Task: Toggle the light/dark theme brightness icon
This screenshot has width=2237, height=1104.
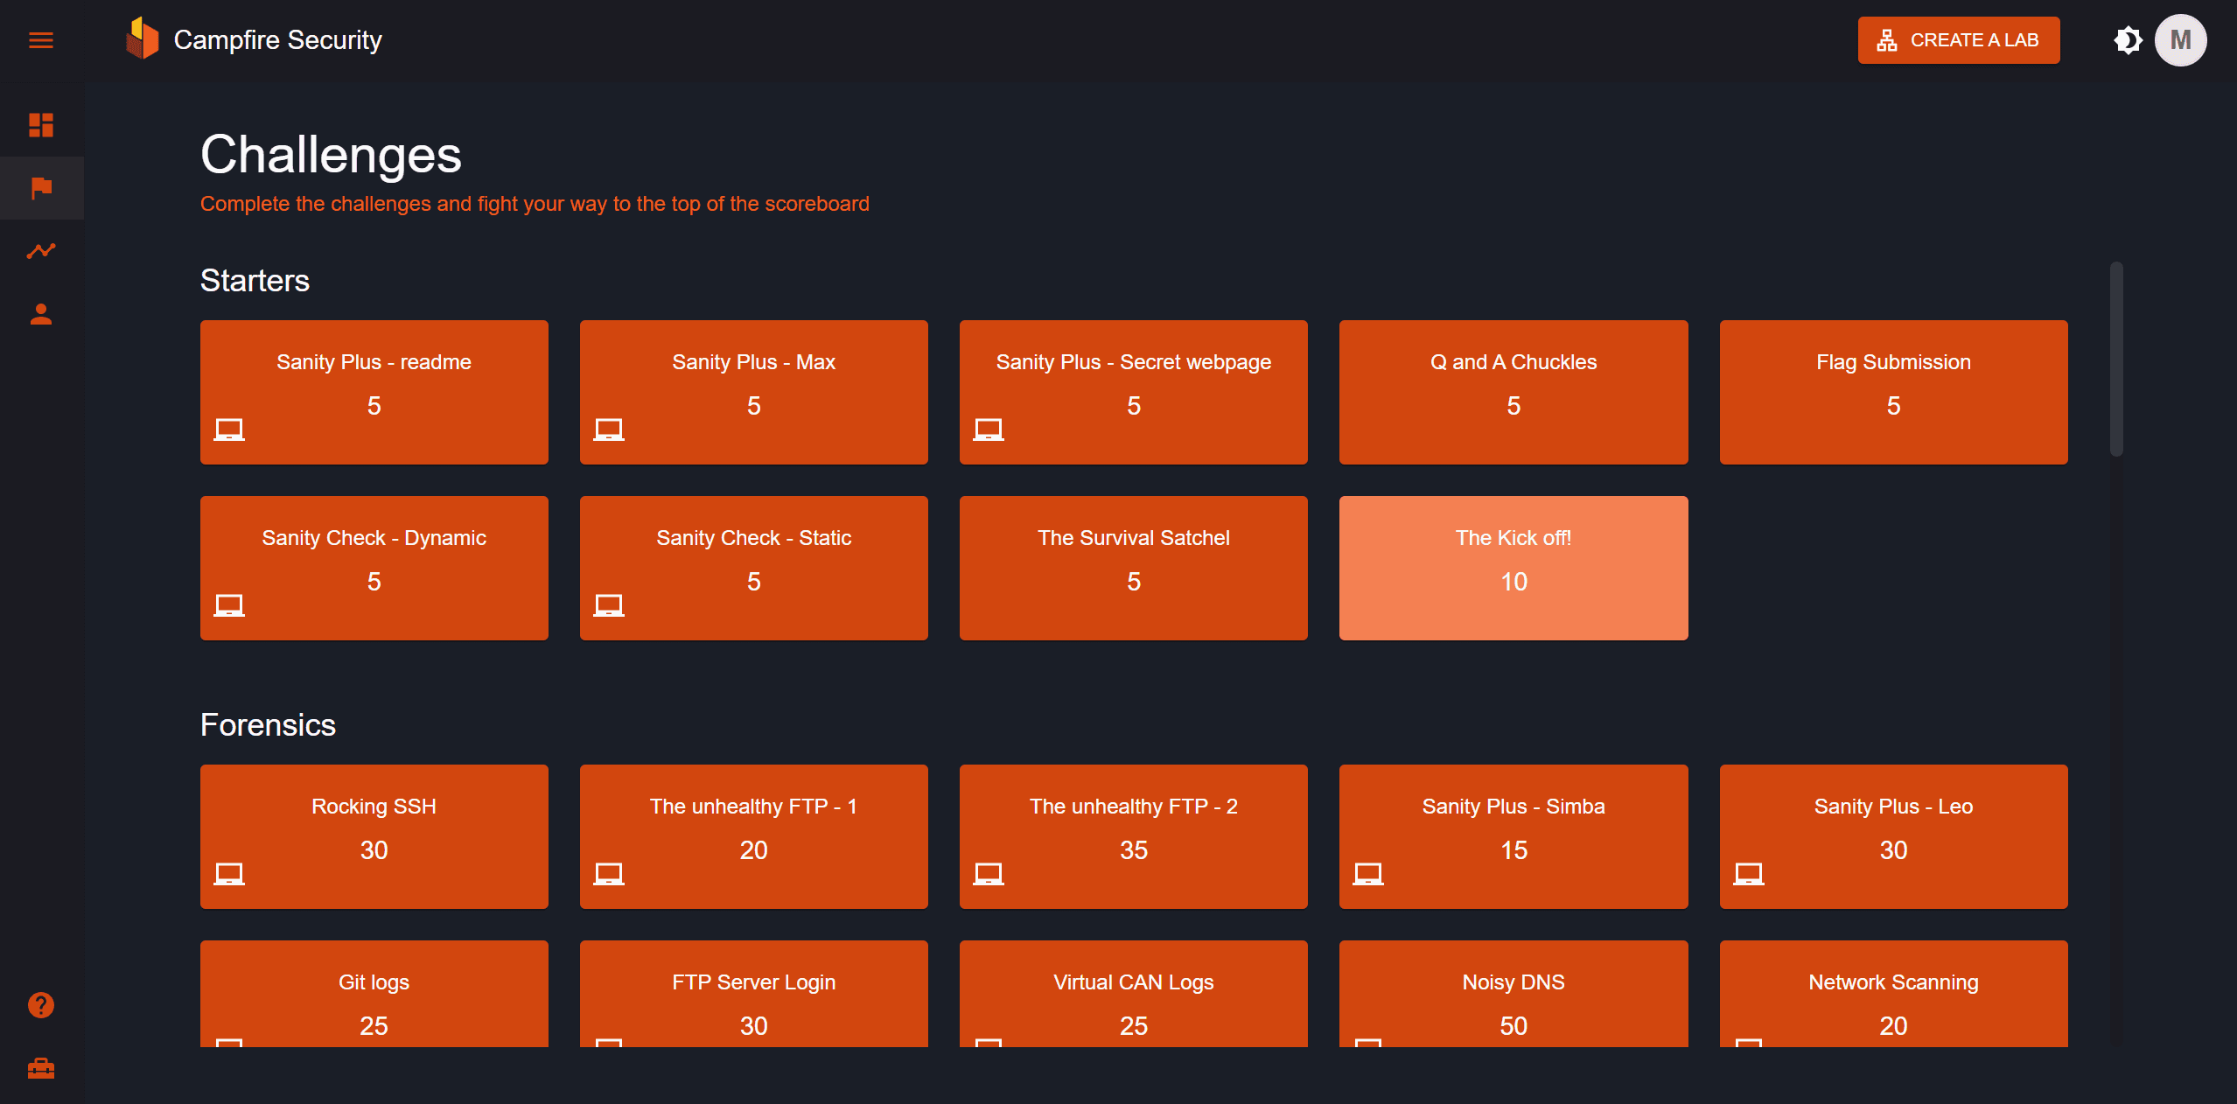Action: (2128, 40)
